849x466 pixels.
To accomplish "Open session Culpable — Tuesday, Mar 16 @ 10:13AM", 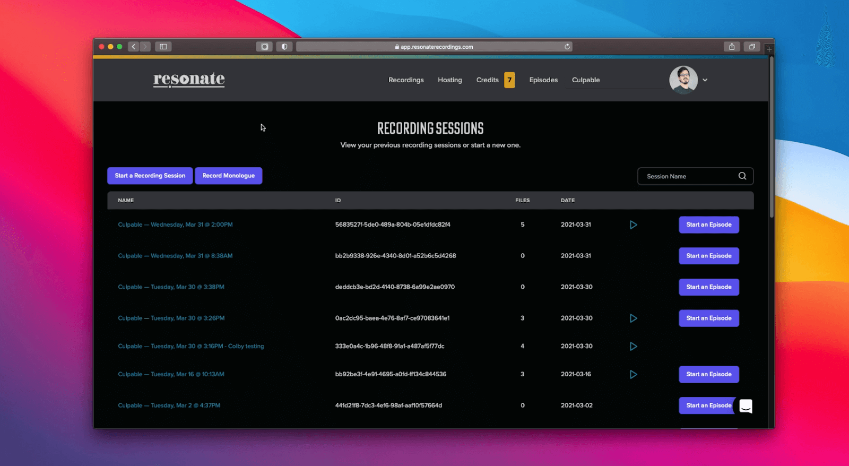I will pos(171,374).
